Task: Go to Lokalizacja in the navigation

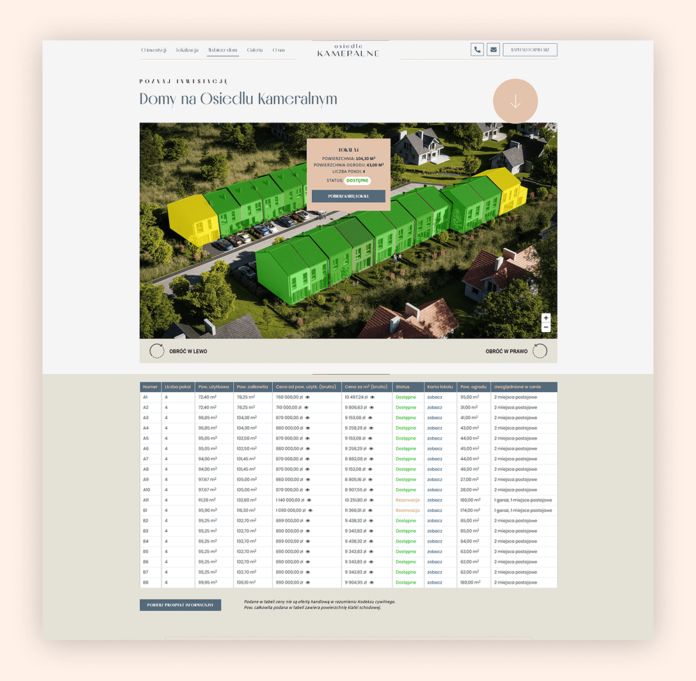Action: click(187, 50)
